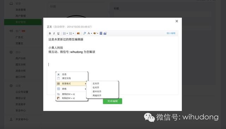This screenshot has height=129, width=226.
Task: Click the select-all icon beside 全选
Action: point(58,74)
